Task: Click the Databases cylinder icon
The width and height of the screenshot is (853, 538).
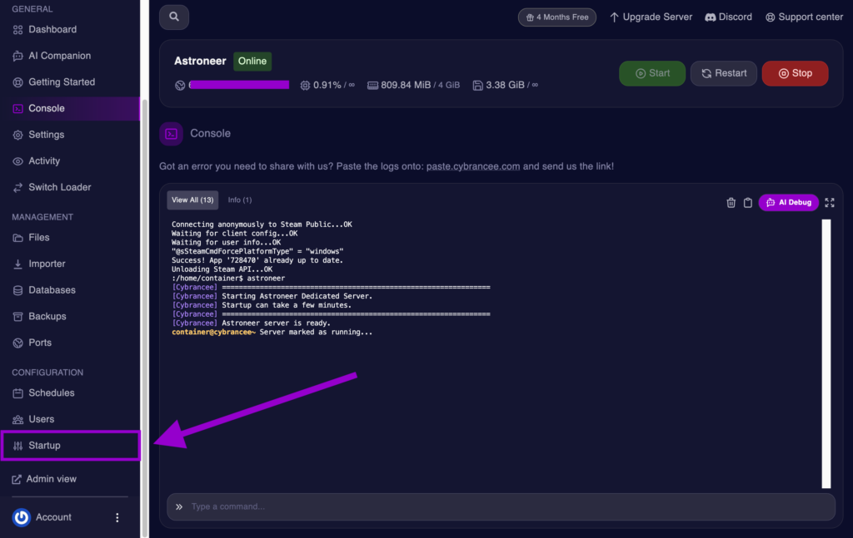Action: [x=18, y=290]
